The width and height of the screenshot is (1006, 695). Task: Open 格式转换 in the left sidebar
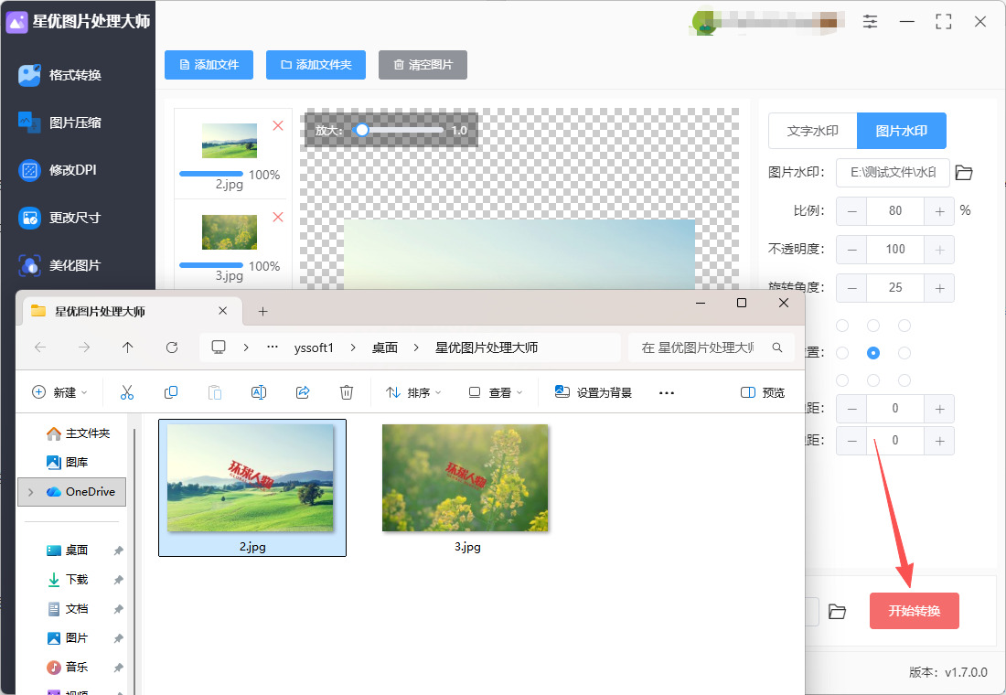point(75,75)
